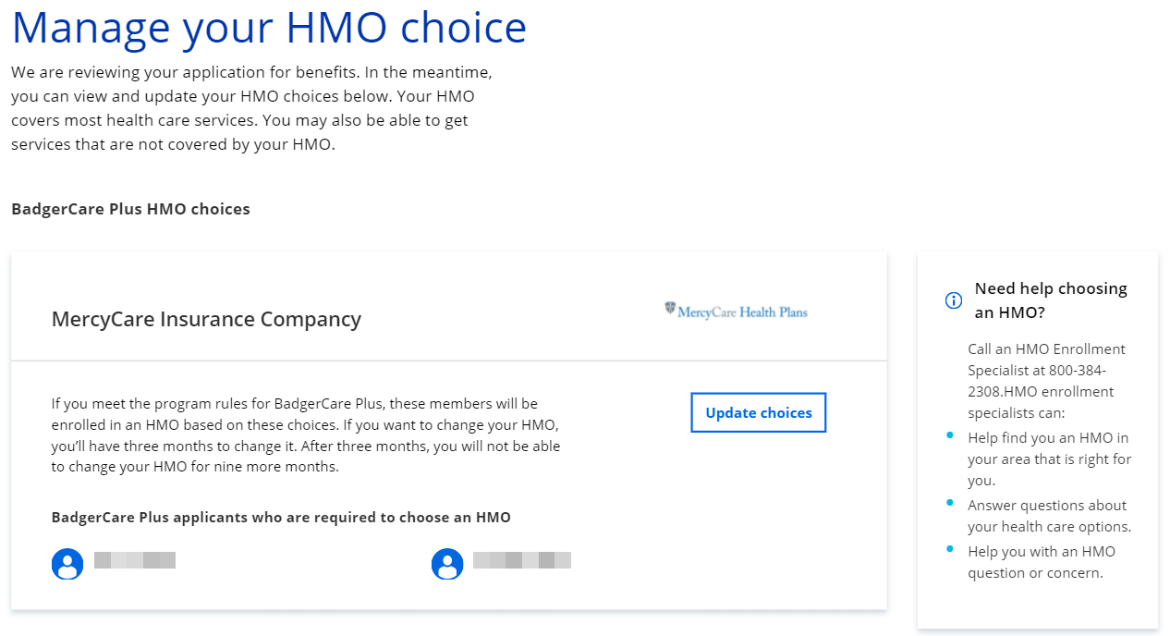Click the bullet next to "Help find you an HMO"
The height and width of the screenshot is (636, 1170).
[x=949, y=434]
